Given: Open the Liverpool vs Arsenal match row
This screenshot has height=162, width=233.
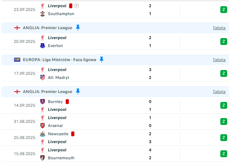Looking at the screenshot, I should pyautogui.click(x=103, y=121).
